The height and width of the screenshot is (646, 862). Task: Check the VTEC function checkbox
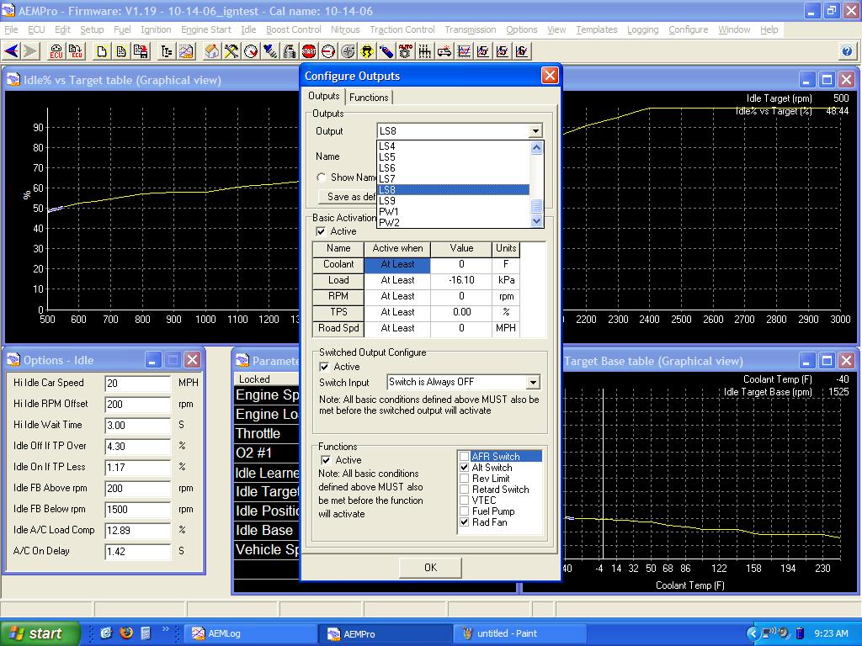465,500
